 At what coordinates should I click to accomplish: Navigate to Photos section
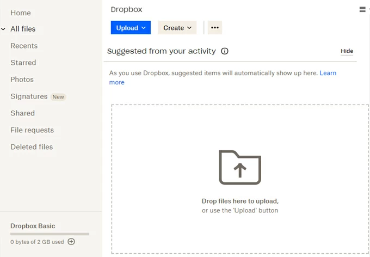[22, 79]
